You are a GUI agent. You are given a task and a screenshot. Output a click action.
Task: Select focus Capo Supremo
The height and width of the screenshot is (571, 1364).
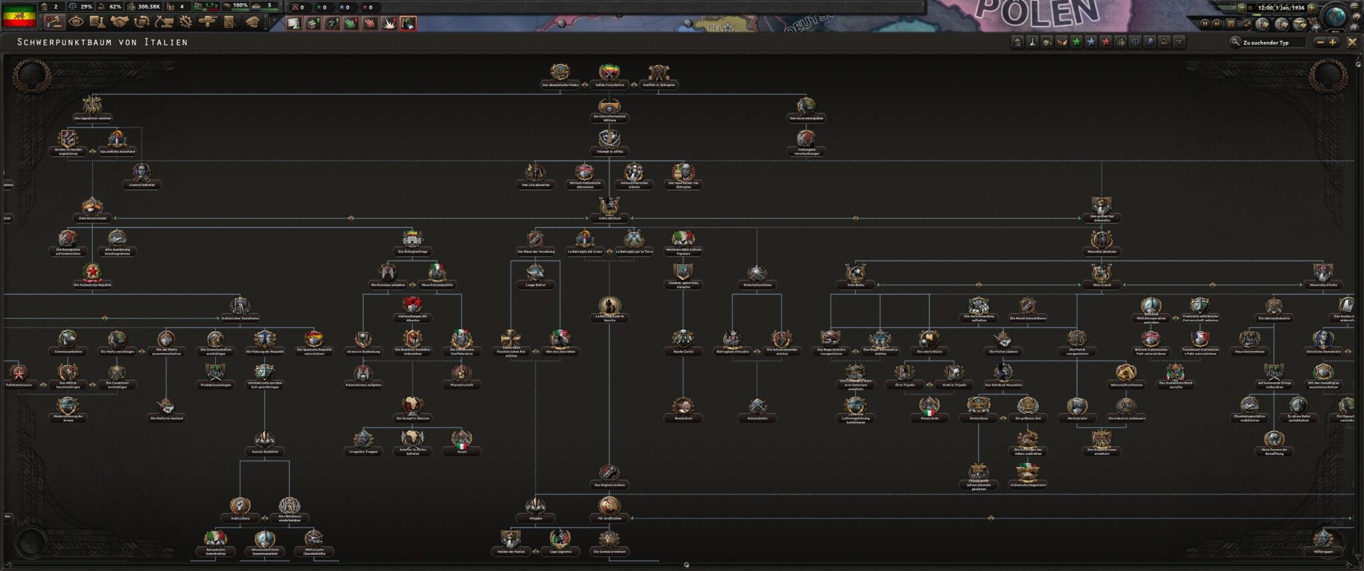click(560, 542)
